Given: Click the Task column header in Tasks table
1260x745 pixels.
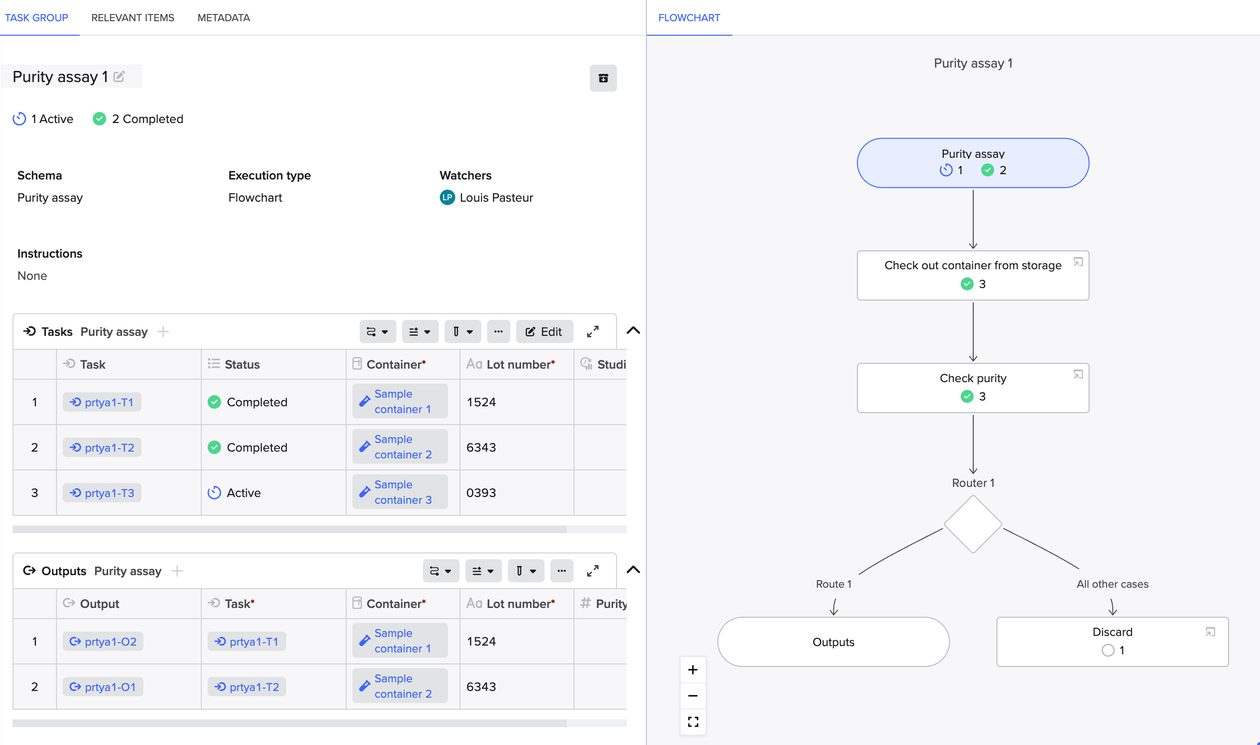Looking at the screenshot, I should pyautogui.click(x=128, y=364).
